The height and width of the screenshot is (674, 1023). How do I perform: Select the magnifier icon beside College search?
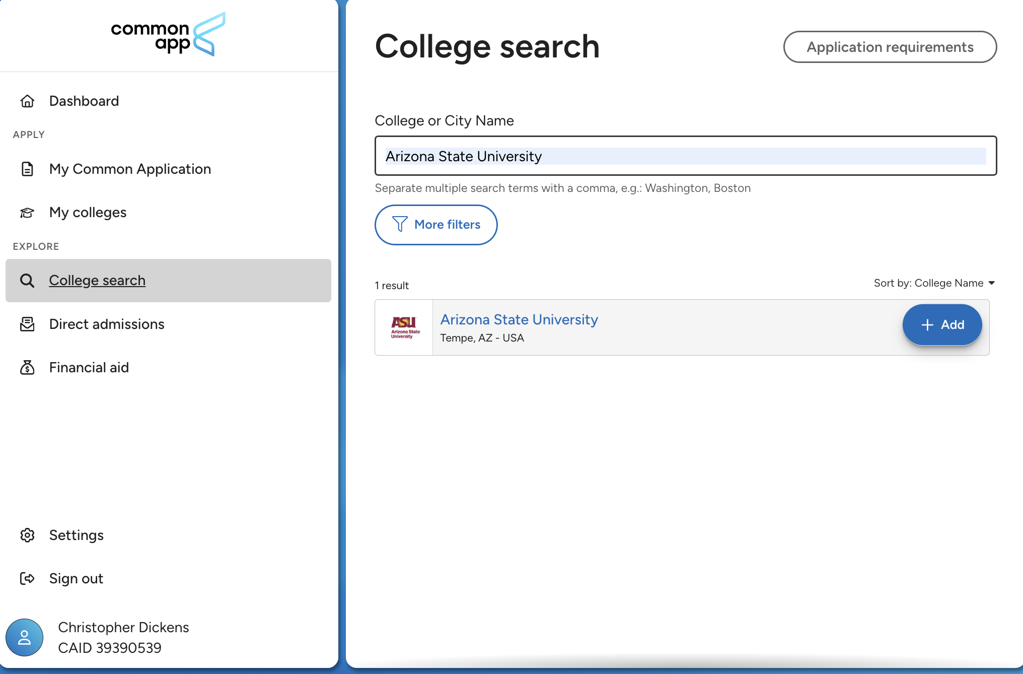pyautogui.click(x=27, y=280)
